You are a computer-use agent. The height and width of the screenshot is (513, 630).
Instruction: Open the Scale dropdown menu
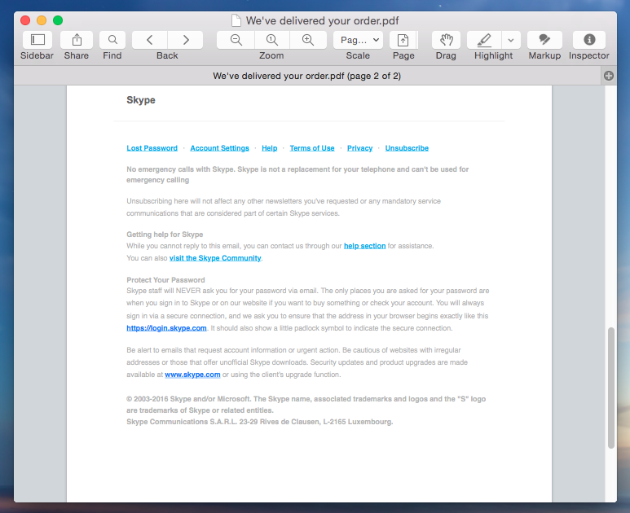tap(358, 40)
